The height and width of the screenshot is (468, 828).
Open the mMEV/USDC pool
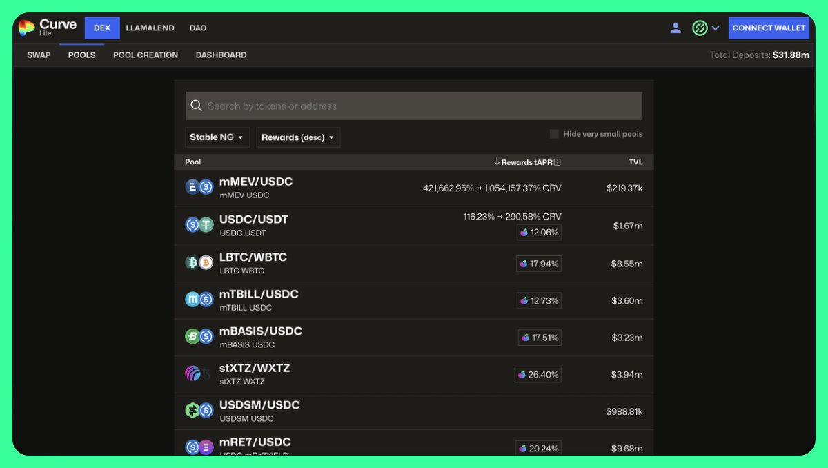click(x=414, y=188)
